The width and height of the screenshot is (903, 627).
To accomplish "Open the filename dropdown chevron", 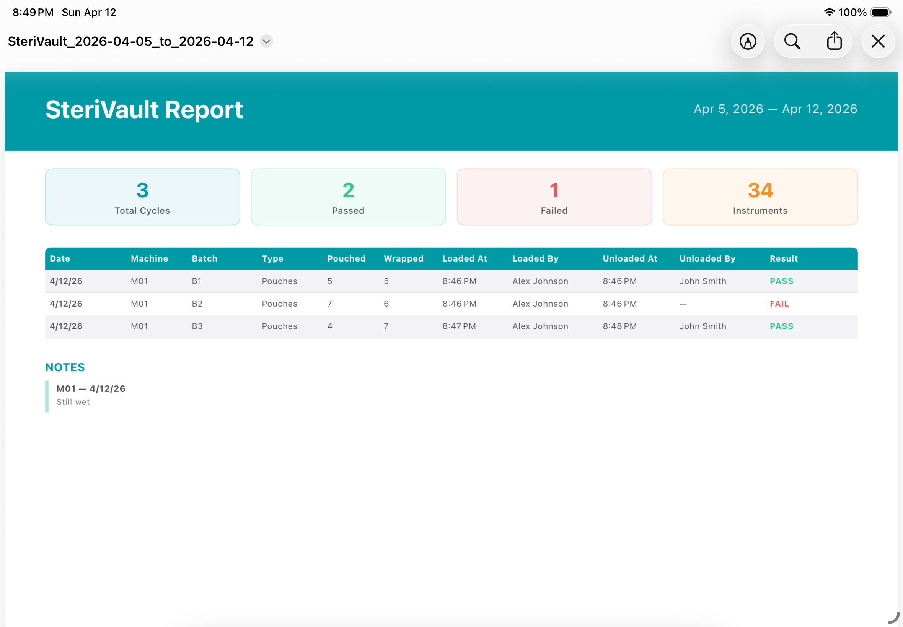I will coord(266,41).
